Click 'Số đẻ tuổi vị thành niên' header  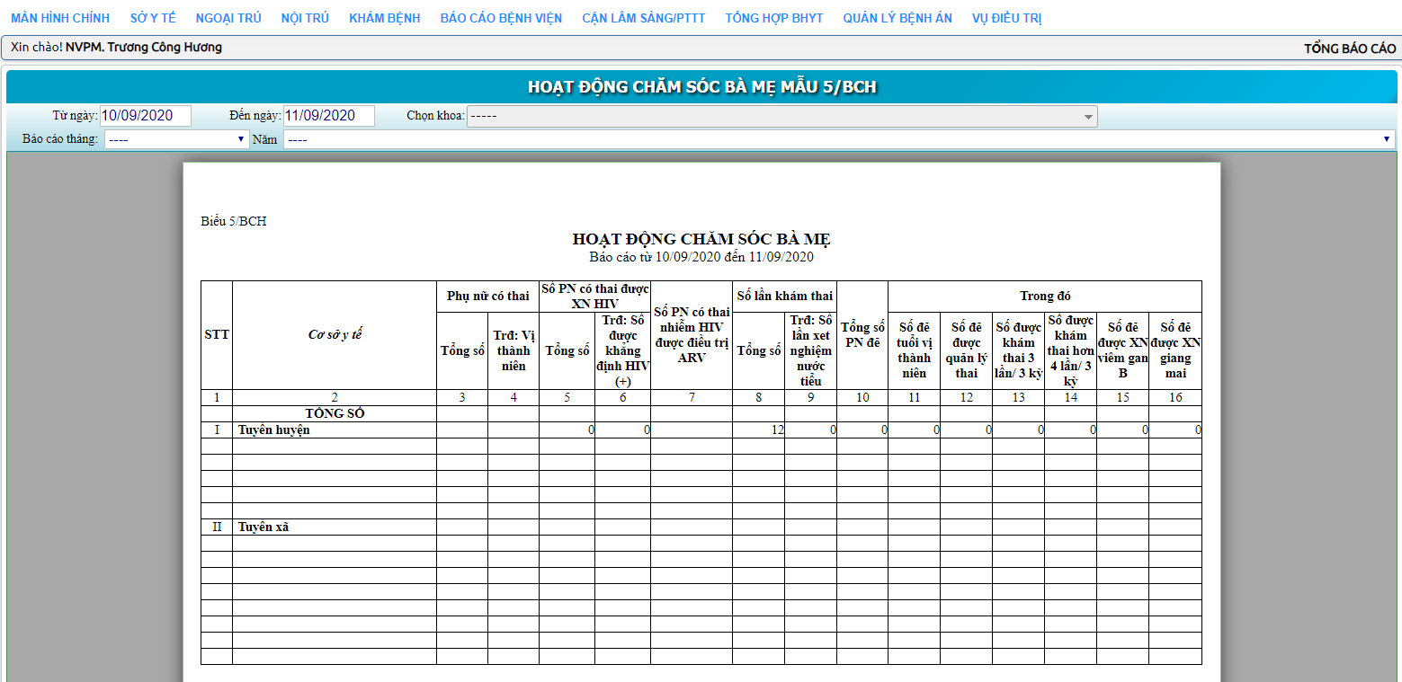[x=914, y=350]
